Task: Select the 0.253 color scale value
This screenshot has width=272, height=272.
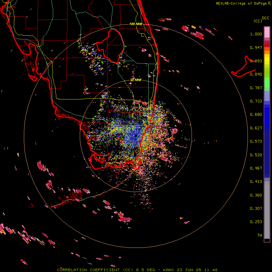Action: [256, 222]
